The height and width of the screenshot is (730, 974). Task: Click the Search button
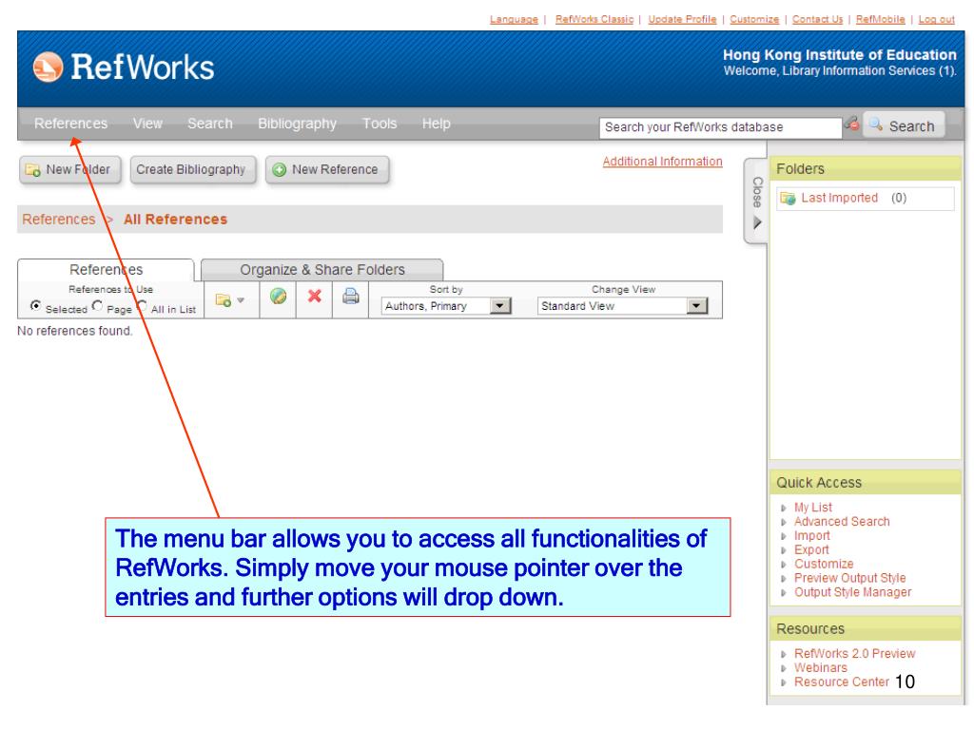904,125
